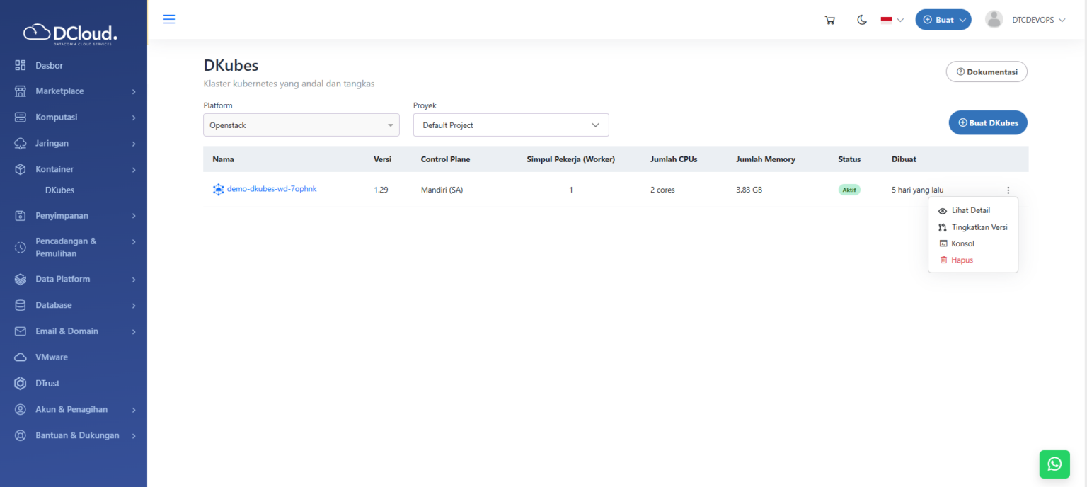1087x487 pixels.
Task: Click the Dasbor sidebar icon
Action: 21,65
